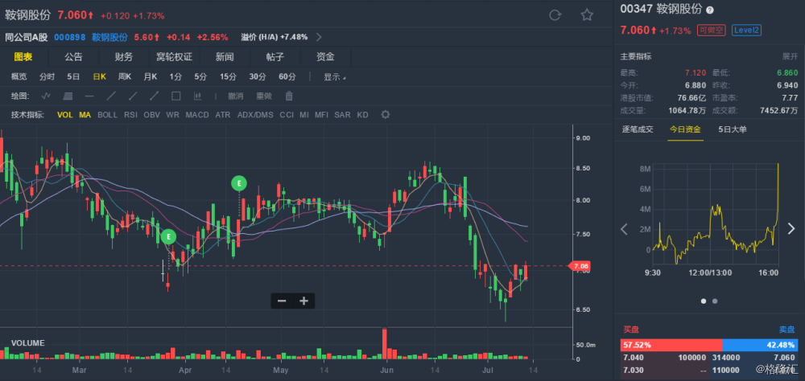Select the 60分 chart interval
Image resolution: width=805 pixels, height=381 pixels.
pyautogui.click(x=287, y=77)
